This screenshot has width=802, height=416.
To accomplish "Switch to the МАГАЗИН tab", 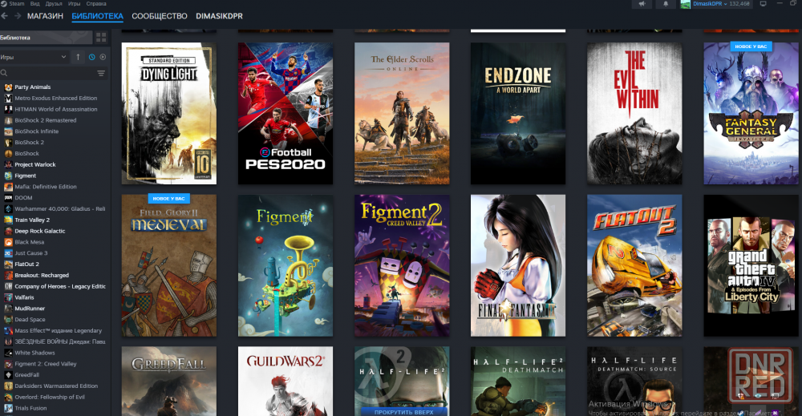I will [45, 16].
